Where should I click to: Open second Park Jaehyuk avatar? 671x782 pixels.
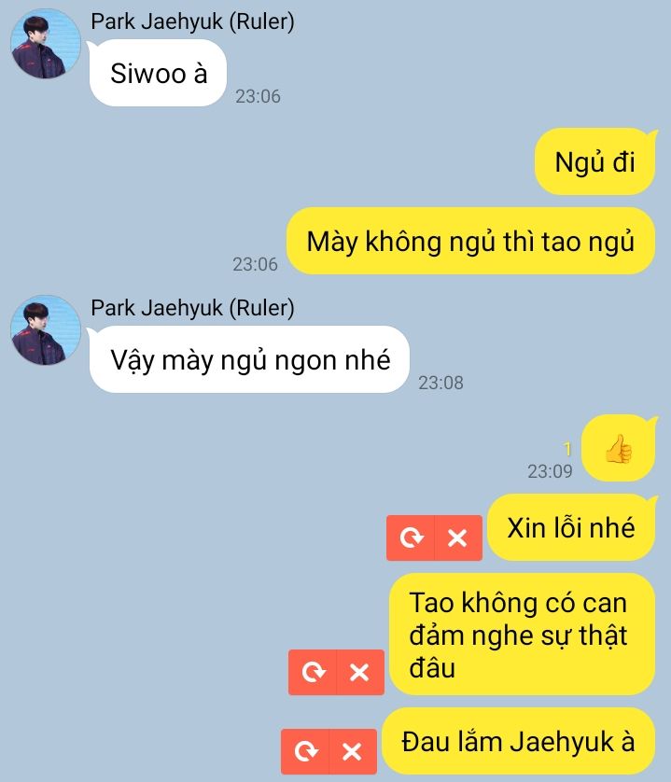pyautogui.click(x=46, y=330)
